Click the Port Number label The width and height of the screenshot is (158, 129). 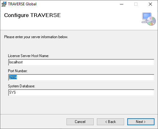click(x=18, y=71)
